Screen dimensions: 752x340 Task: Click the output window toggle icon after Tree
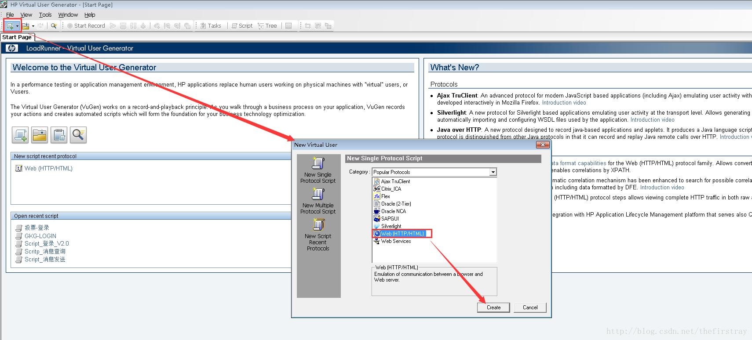[288, 26]
